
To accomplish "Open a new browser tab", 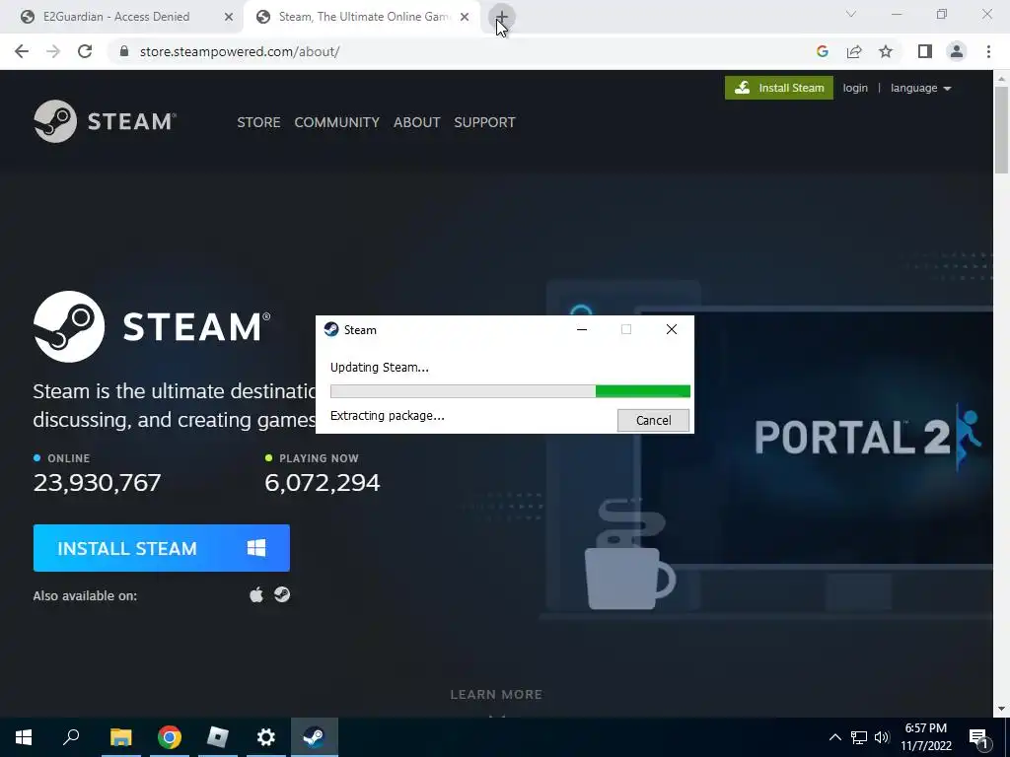I will click(x=501, y=17).
